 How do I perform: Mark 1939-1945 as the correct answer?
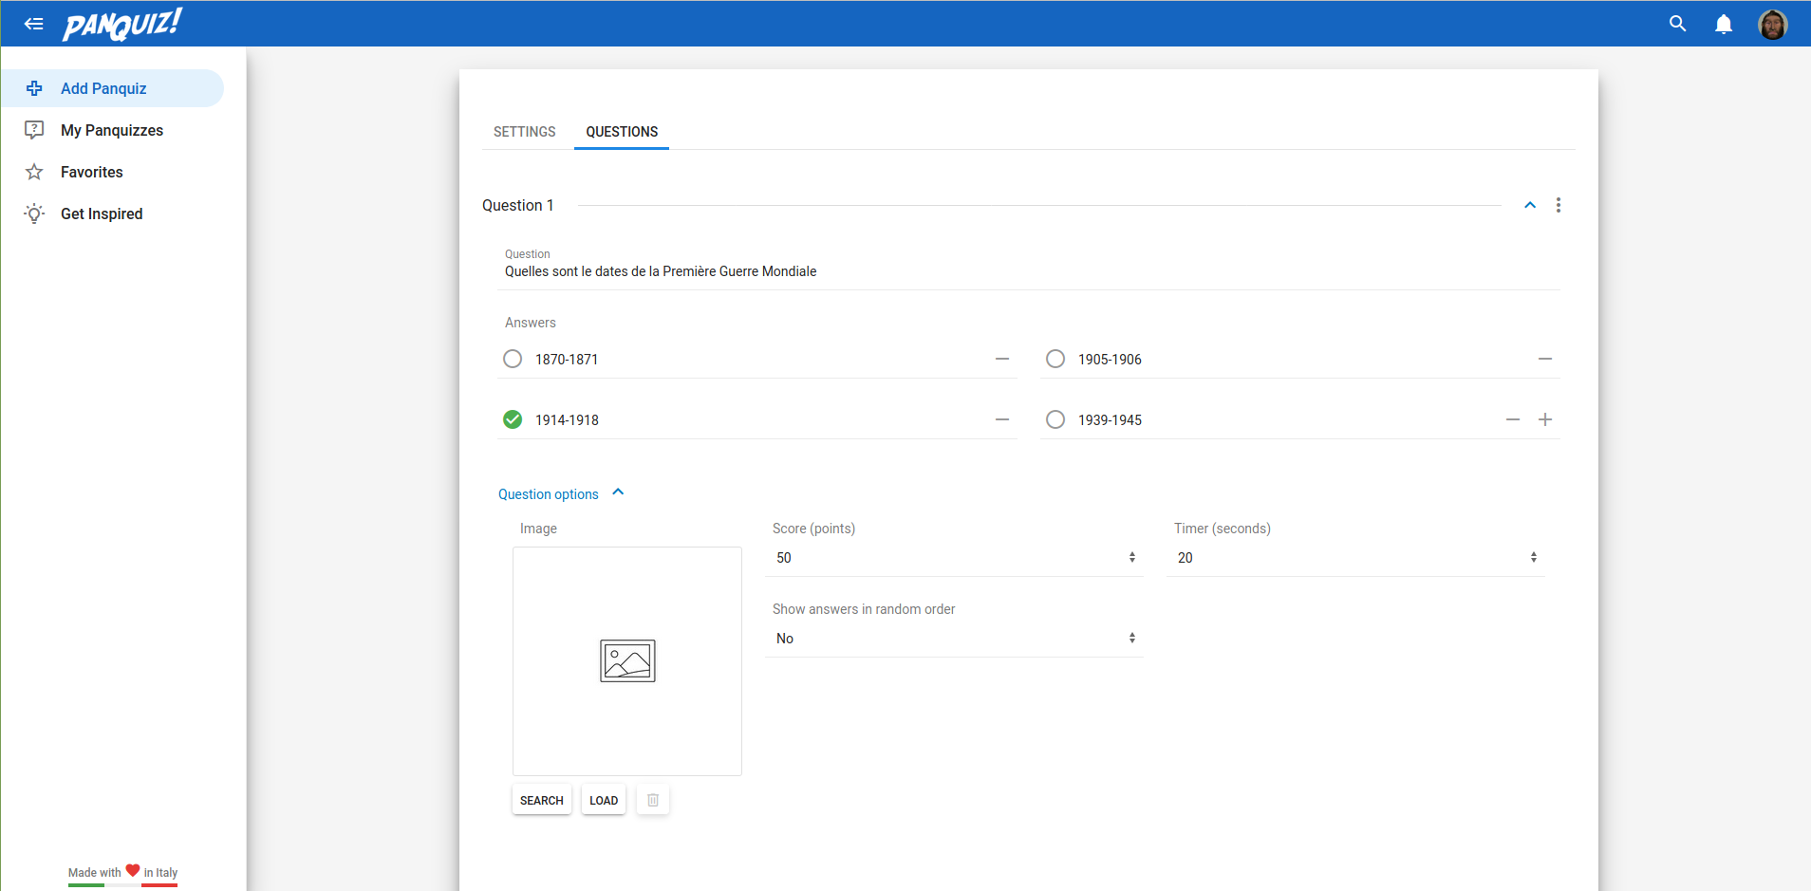1055,419
